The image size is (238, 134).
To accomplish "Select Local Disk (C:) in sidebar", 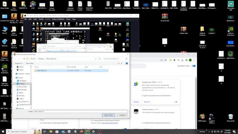I will pos(23,102).
